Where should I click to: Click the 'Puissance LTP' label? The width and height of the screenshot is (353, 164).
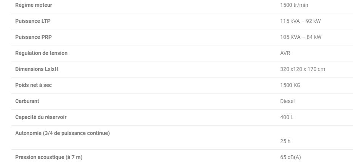tap(33, 21)
